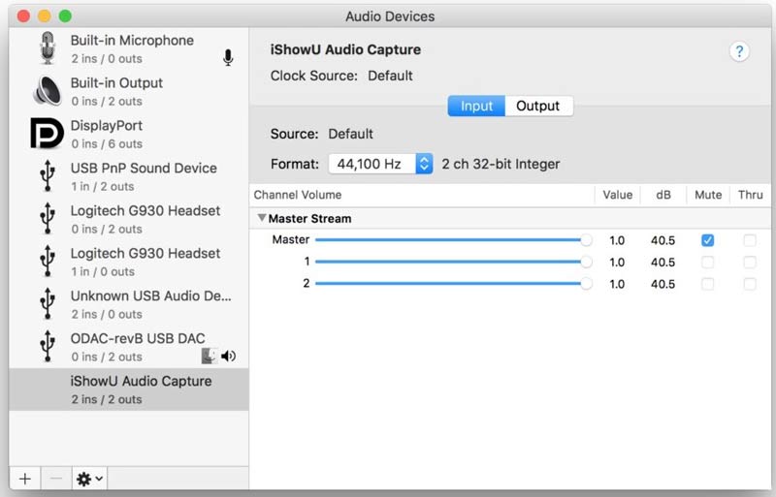The height and width of the screenshot is (497, 776).
Task: Click the default output speaker indicator on ODAC-revB
Action: [x=229, y=357]
